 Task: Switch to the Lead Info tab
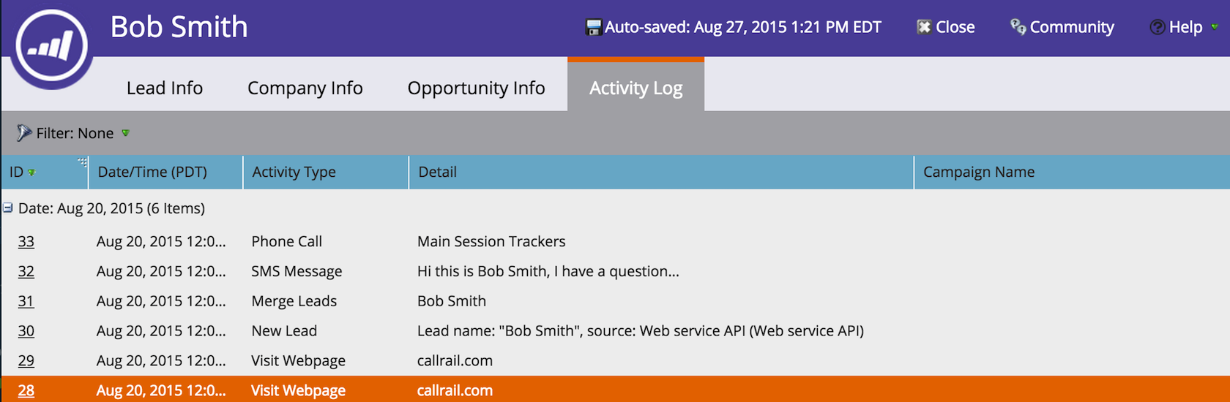pos(165,88)
